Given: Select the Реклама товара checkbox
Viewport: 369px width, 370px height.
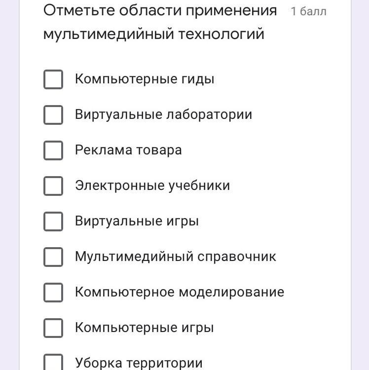Looking at the screenshot, I should pyautogui.click(x=53, y=150).
